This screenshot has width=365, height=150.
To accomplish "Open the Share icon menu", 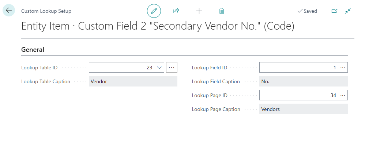I will click(x=176, y=11).
